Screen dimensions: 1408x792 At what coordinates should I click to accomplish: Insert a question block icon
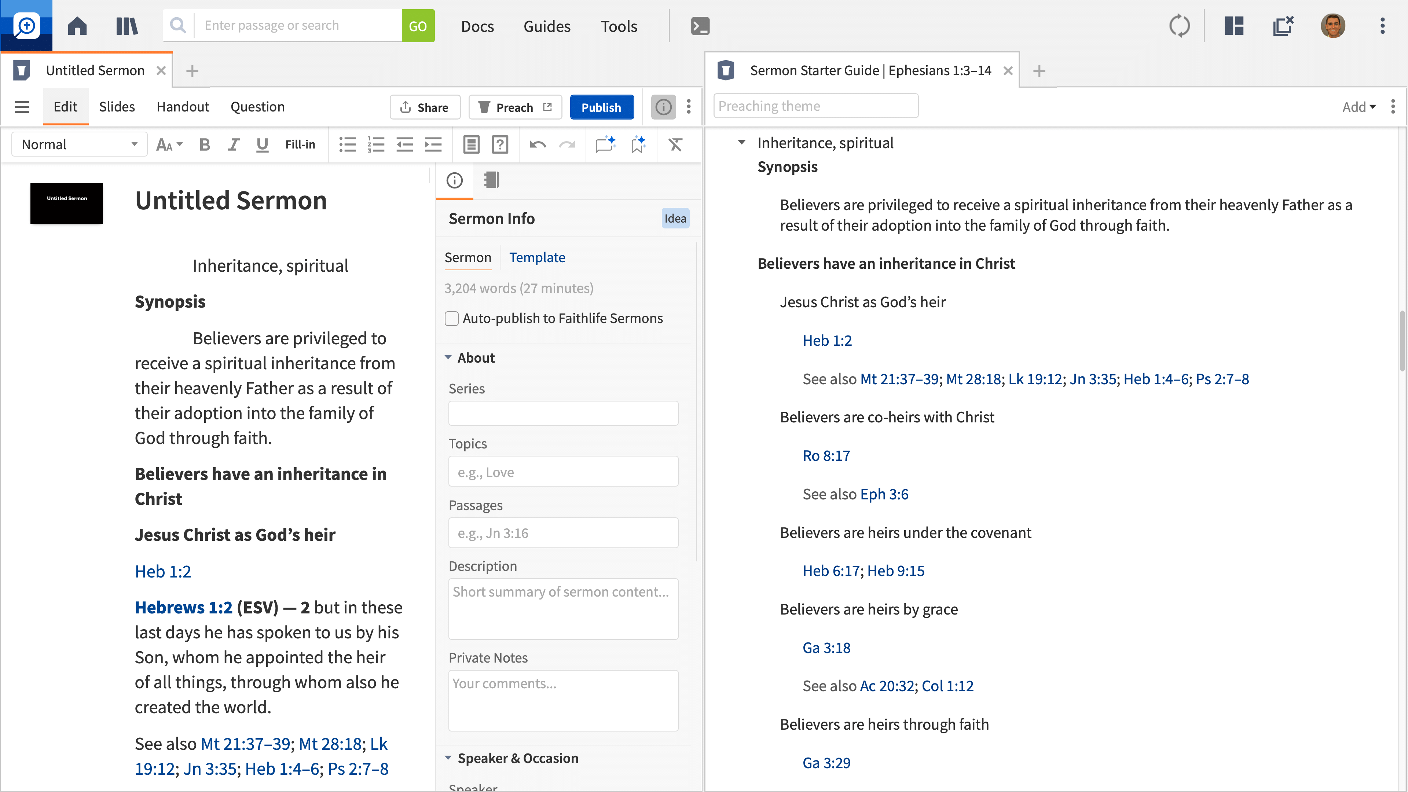click(499, 144)
